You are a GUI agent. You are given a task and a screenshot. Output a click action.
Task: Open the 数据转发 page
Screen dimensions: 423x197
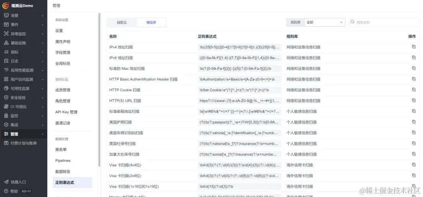(63, 172)
